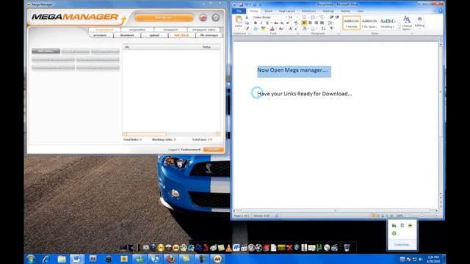
Task: Click the Numbering list icon in Word
Action: [x=314, y=18]
